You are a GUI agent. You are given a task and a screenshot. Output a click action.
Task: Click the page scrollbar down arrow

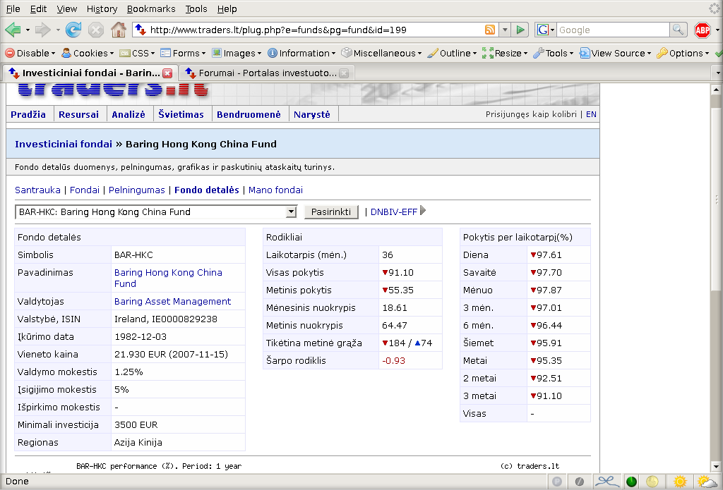tap(716, 467)
